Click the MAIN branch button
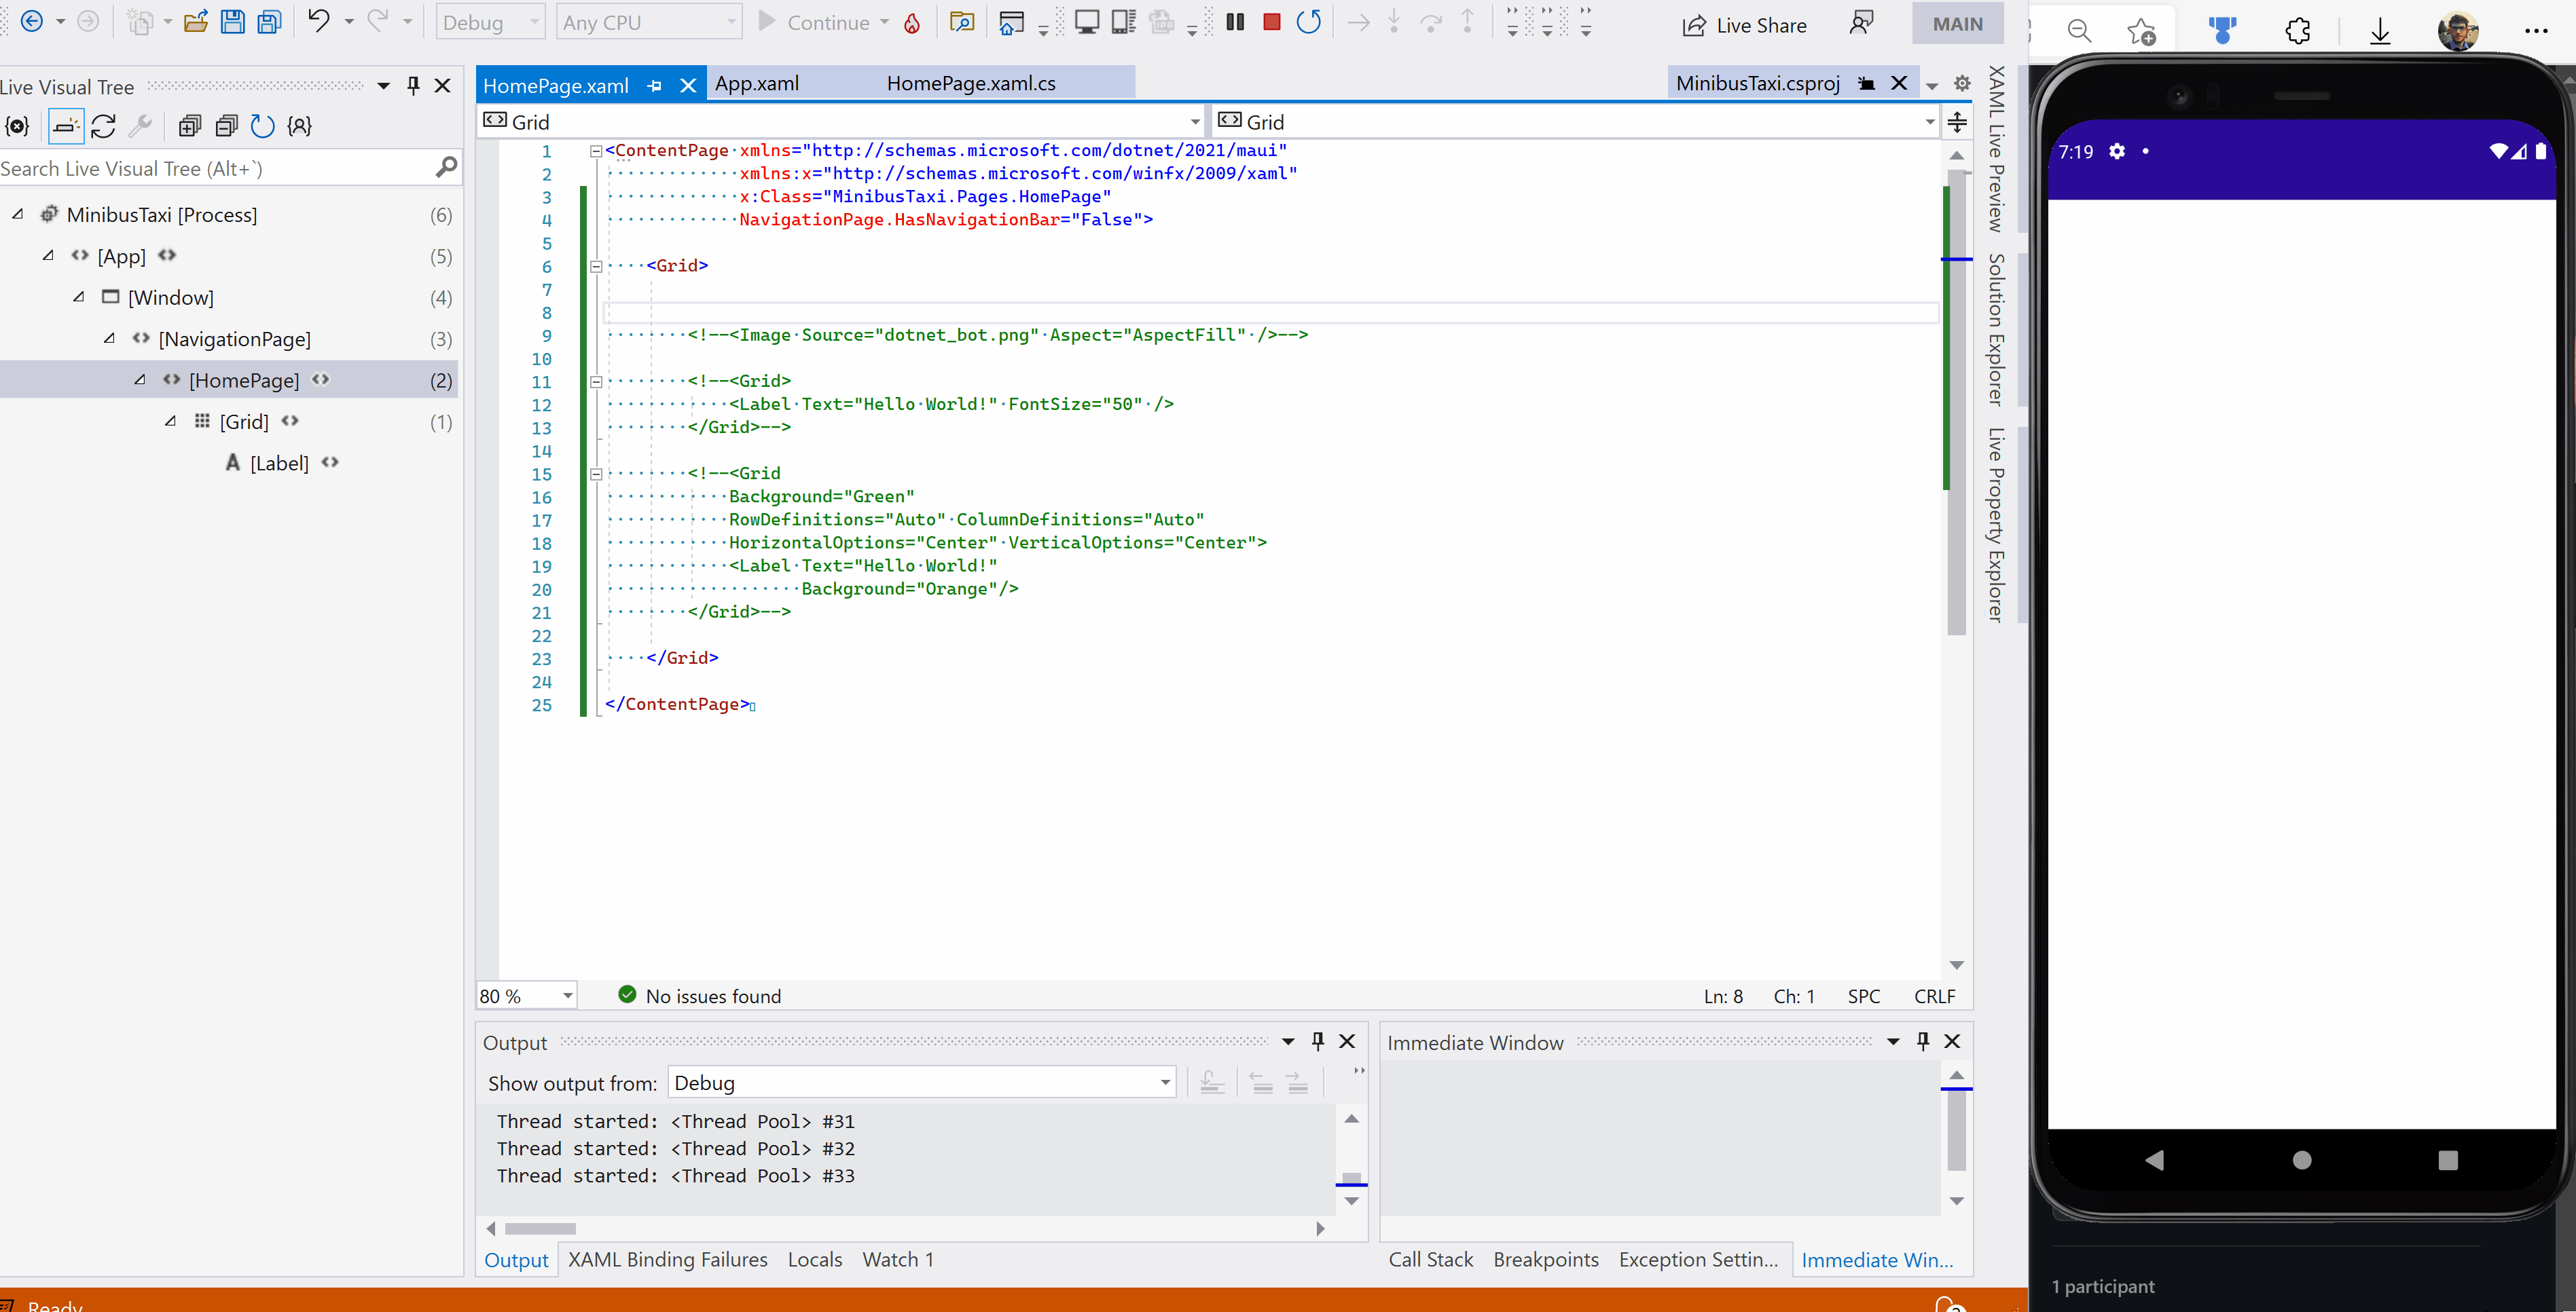 1957,23
